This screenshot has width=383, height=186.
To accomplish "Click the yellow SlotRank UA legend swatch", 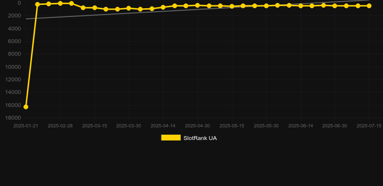I will pyautogui.click(x=171, y=138).
